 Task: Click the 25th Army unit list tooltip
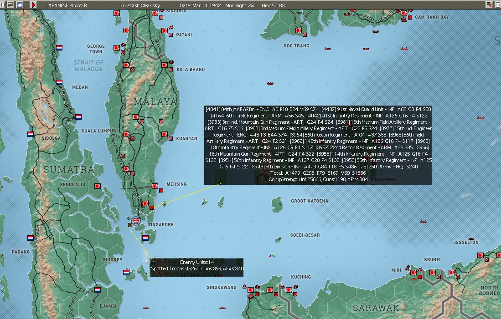(x=318, y=145)
